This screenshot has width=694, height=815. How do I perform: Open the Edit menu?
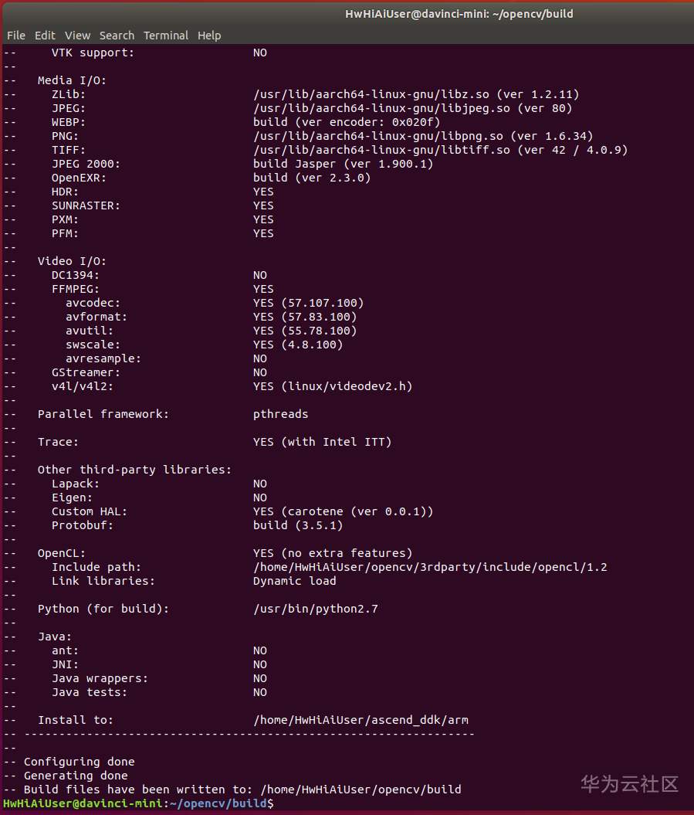click(45, 36)
